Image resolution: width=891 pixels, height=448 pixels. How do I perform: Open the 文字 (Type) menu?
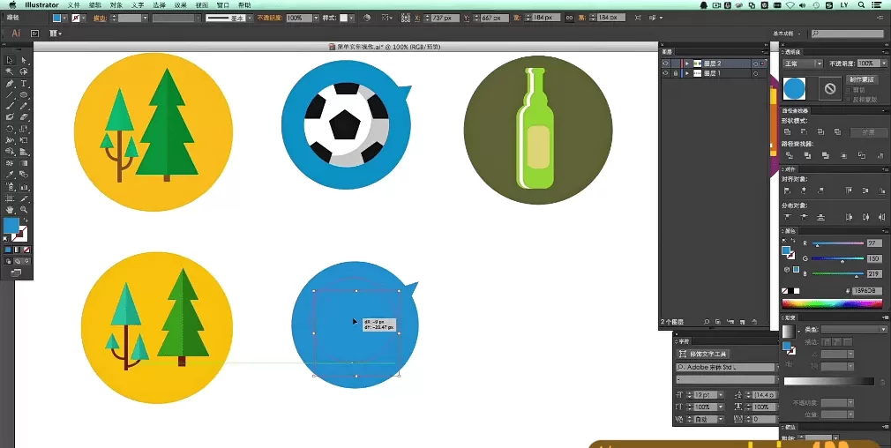click(138, 5)
